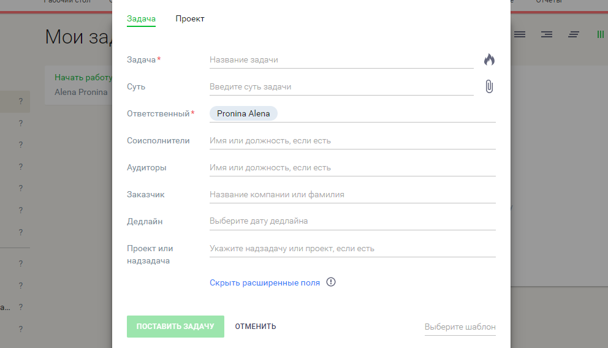The height and width of the screenshot is (348, 608).
Task: Click the Pronina Alena assignee chip
Action: 243,113
